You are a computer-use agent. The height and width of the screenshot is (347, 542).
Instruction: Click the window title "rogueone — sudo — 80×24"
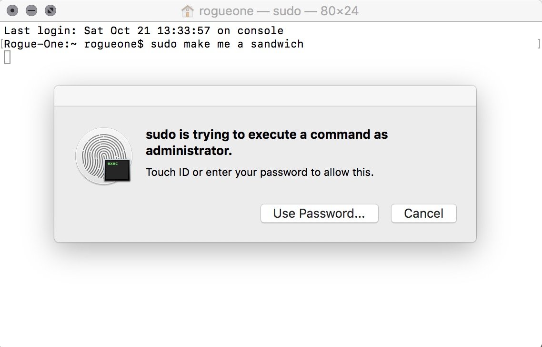click(x=278, y=10)
